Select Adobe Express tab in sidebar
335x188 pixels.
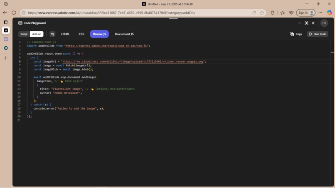(6, 30)
